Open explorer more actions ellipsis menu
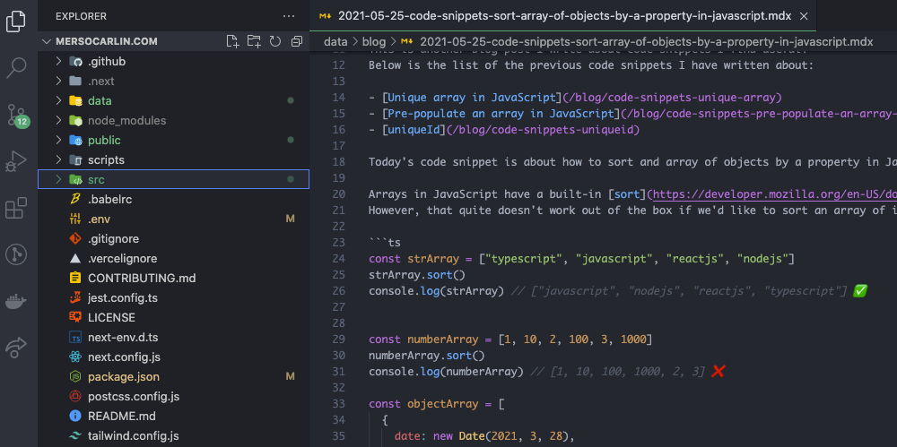This screenshot has height=447, width=897. point(289,17)
